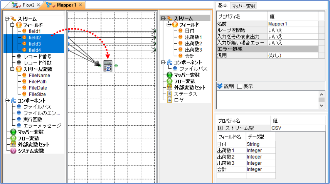Click the 外部変数セット icon in right tree
Screen dimensions: 330x184
169,87
